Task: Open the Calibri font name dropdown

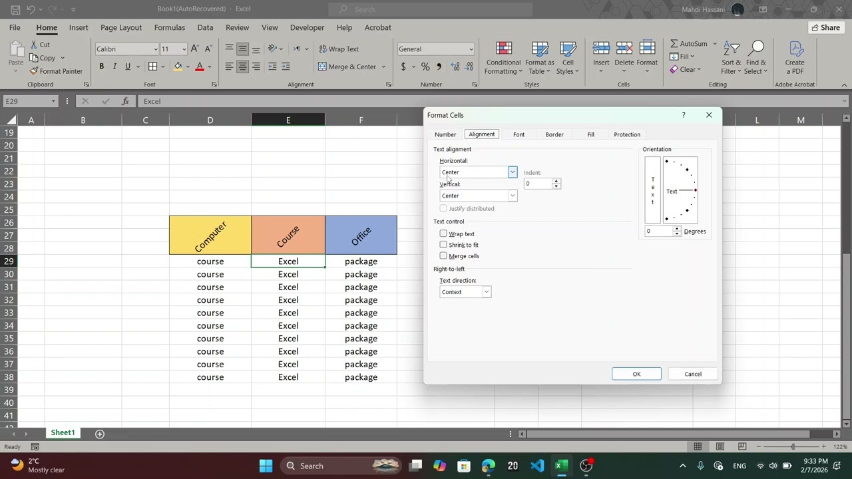Action: (156, 49)
